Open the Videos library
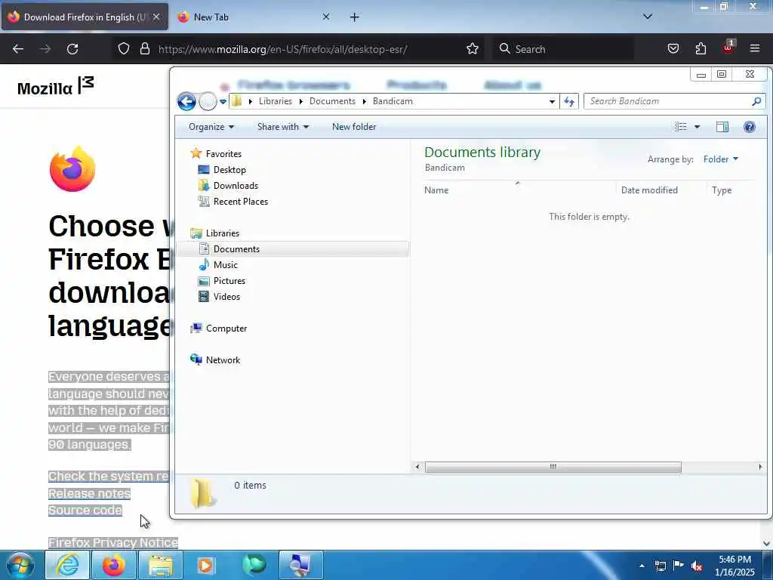This screenshot has height=580, width=773. pos(226,296)
